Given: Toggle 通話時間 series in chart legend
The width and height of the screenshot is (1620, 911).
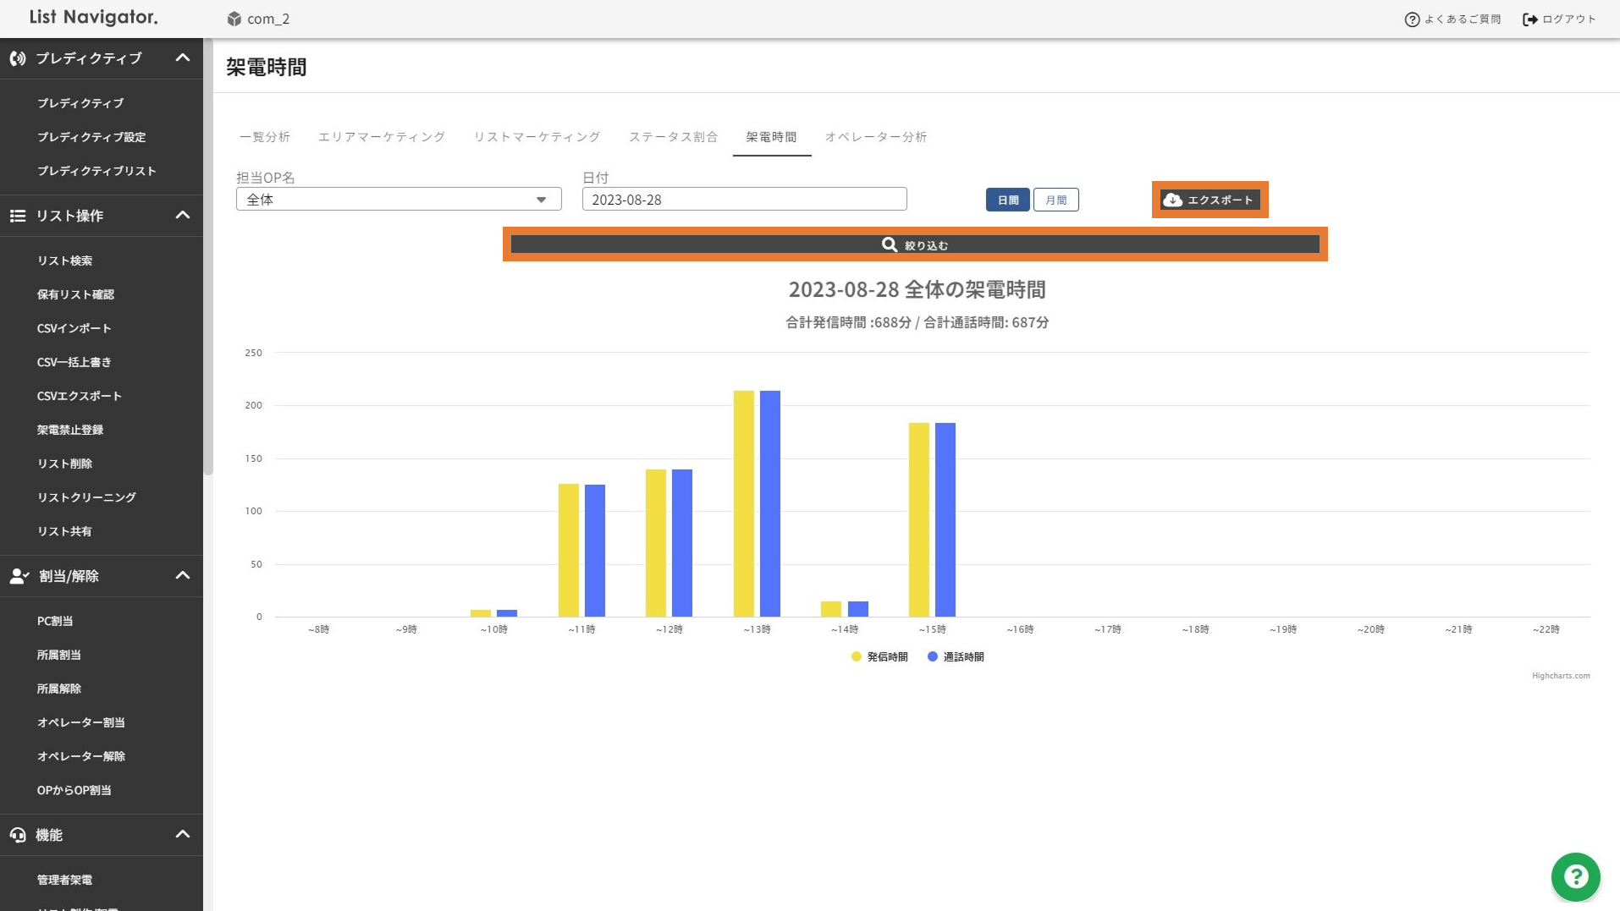Looking at the screenshot, I should (x=956, y=656).
